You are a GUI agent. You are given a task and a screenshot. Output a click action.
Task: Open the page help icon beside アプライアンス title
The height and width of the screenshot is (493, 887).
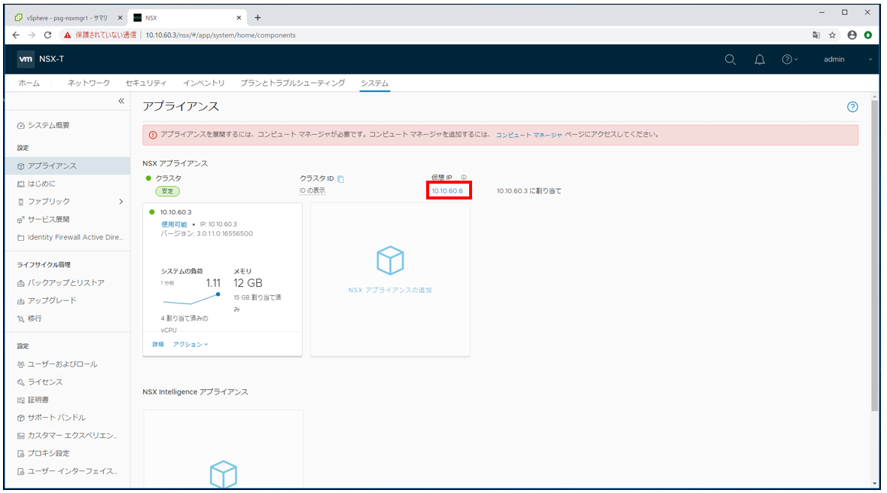point(852,107)
